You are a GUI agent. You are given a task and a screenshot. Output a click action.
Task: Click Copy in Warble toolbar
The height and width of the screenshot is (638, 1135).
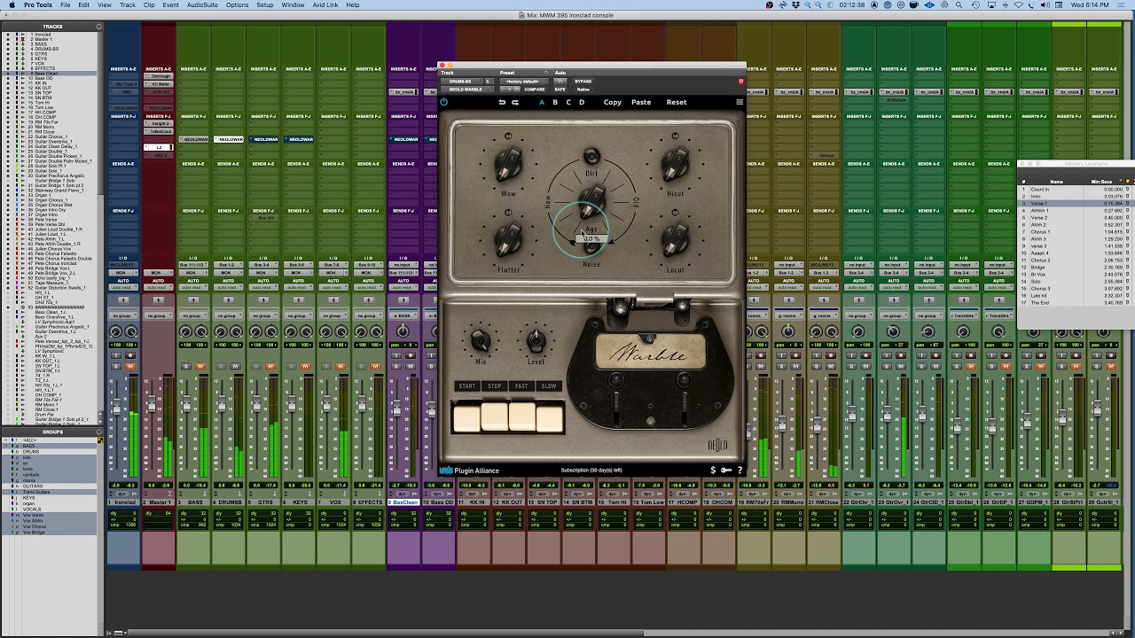tap(613, 102)
